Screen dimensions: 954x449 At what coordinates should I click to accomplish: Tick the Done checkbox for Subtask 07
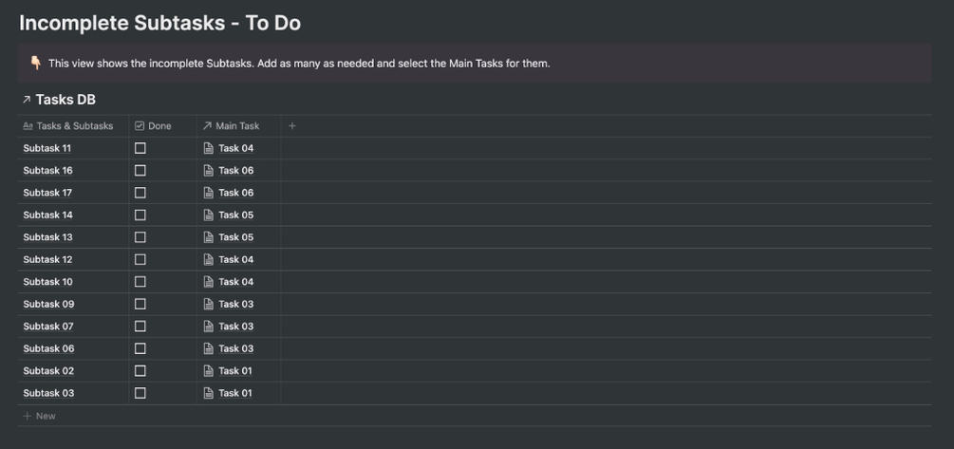tap(140, 327)
